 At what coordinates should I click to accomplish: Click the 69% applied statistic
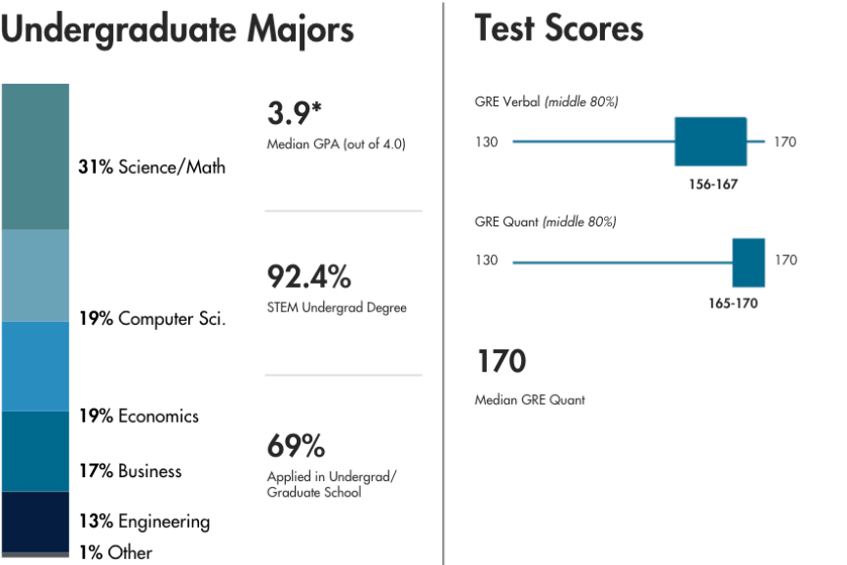pos(296,447)
